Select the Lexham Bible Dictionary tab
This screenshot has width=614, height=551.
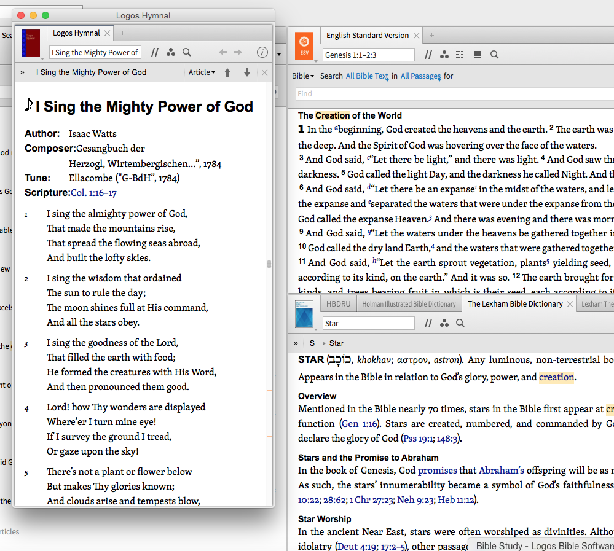(x=515, y=304)
